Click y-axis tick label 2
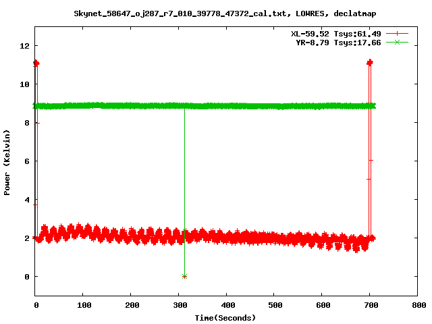 [x=27, y=238]
